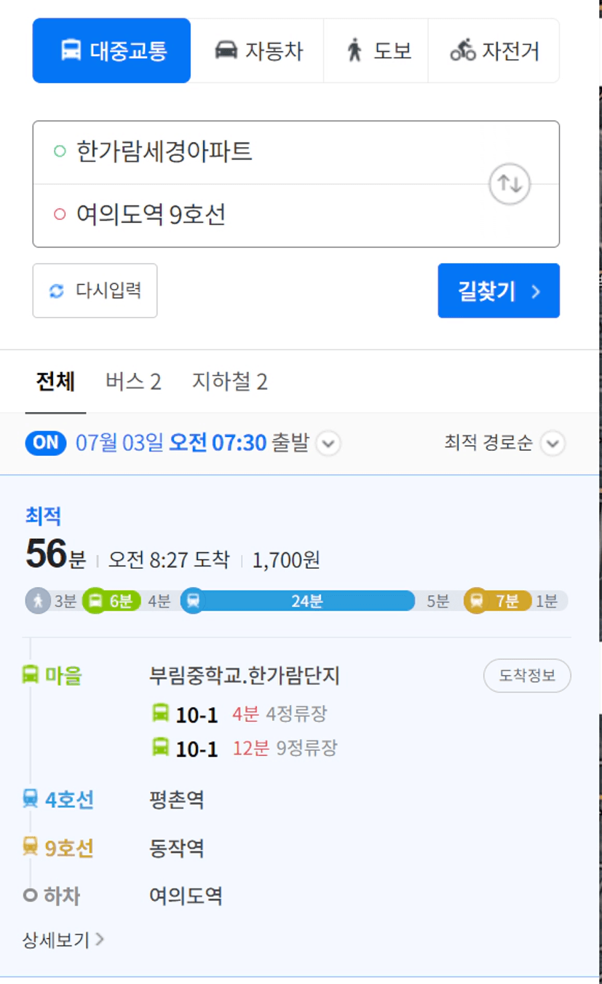Click gold subway icon beside 9호선
The image size is (602, 984).
tap(30, 847)
